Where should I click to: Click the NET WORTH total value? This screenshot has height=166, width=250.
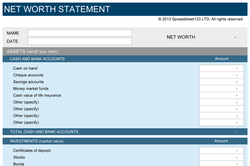pyautogui.click(x=235, y=37)
